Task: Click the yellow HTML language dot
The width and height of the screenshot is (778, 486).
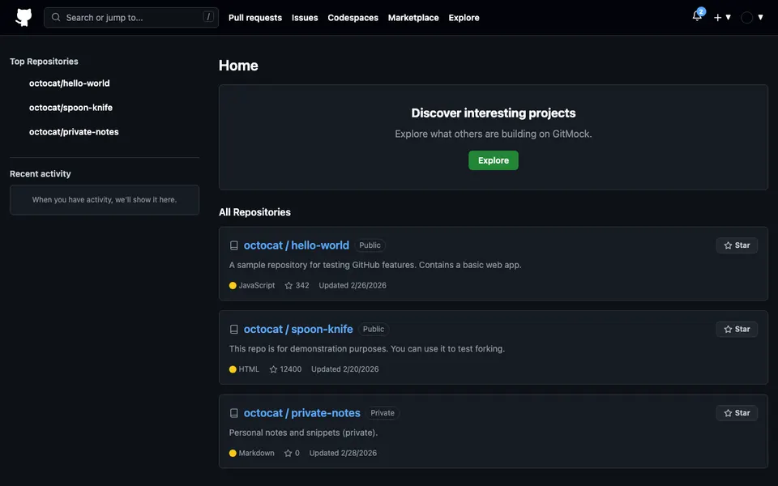Action: coord(233,369)
